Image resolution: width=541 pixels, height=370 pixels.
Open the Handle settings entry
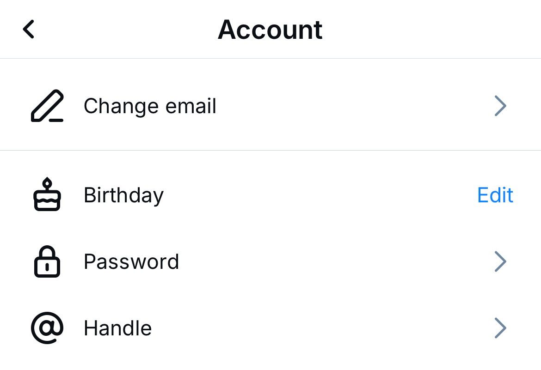pyautogui.click(x=117, y=328)
